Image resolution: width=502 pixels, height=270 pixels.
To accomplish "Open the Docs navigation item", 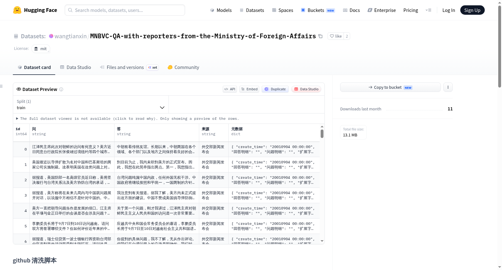I will pos(351,10).
